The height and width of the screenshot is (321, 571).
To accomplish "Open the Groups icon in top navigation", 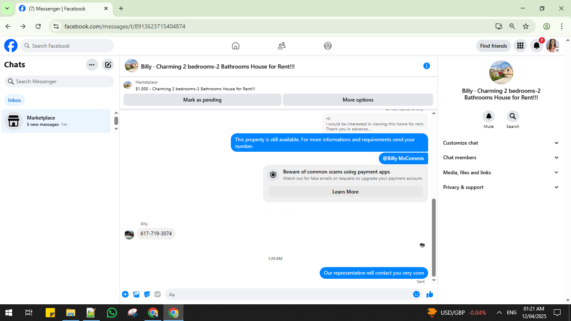I will pos(328,46).
